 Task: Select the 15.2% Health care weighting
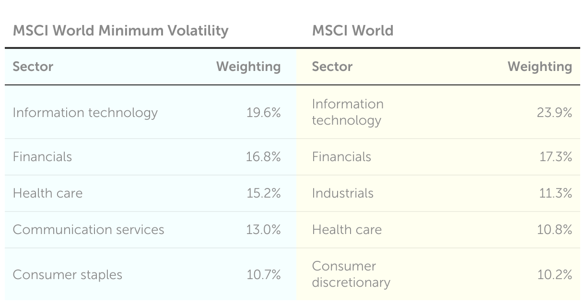264,193
